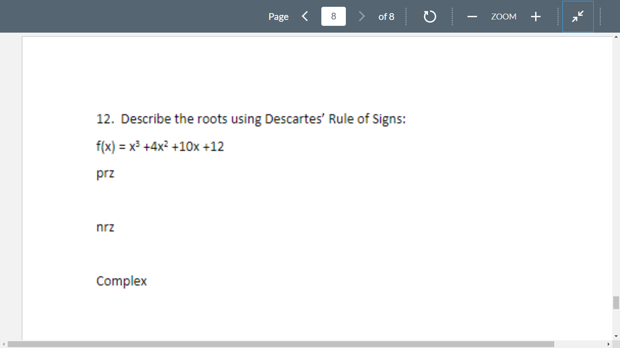Toggle the fit-to-screen view icon
Screen dimensions: 620x348
[x=577, y=16]
